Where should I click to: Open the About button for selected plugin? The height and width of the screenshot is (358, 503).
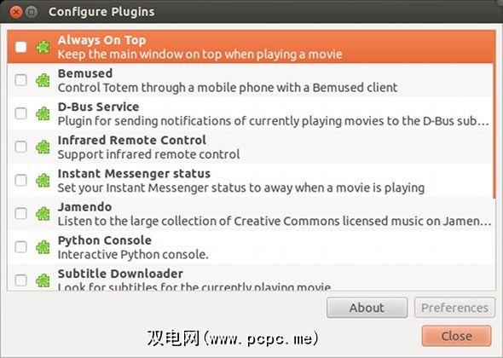click(x=367, y=308)
